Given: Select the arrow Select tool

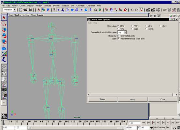Looking at the screenshot, I should pyautogui.click(x=4, y=18).
